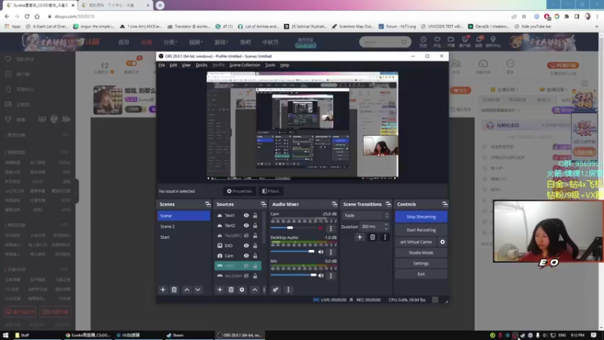
Task: Open Audio Mixer bottom options menu
Action: (288, 289)
